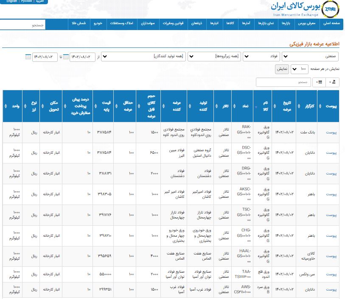Open the column visibility grid icon
Screen dimensions: 345x299
pyautogui.click(x=319, y=82)
